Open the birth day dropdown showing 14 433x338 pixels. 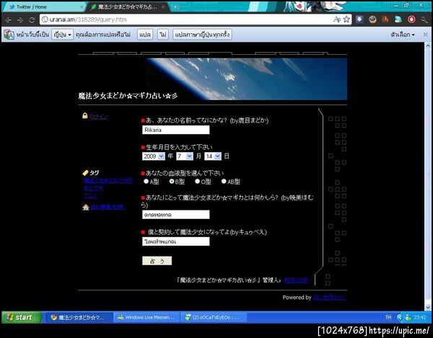click(x=213, y=156)
